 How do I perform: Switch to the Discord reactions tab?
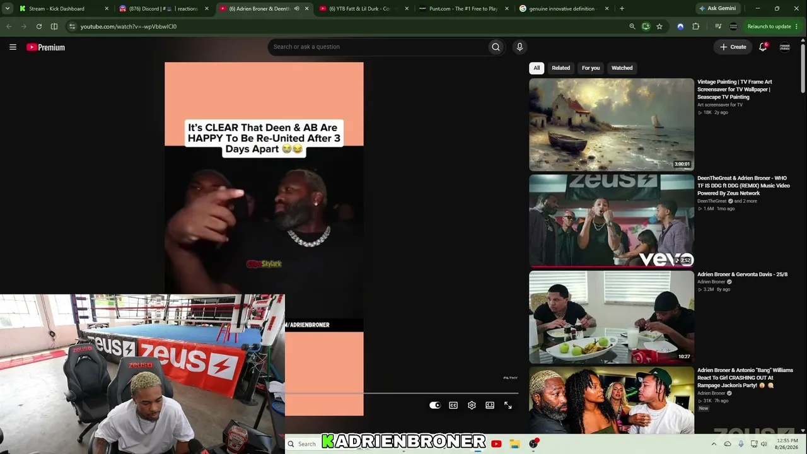(x=164, y=9)
